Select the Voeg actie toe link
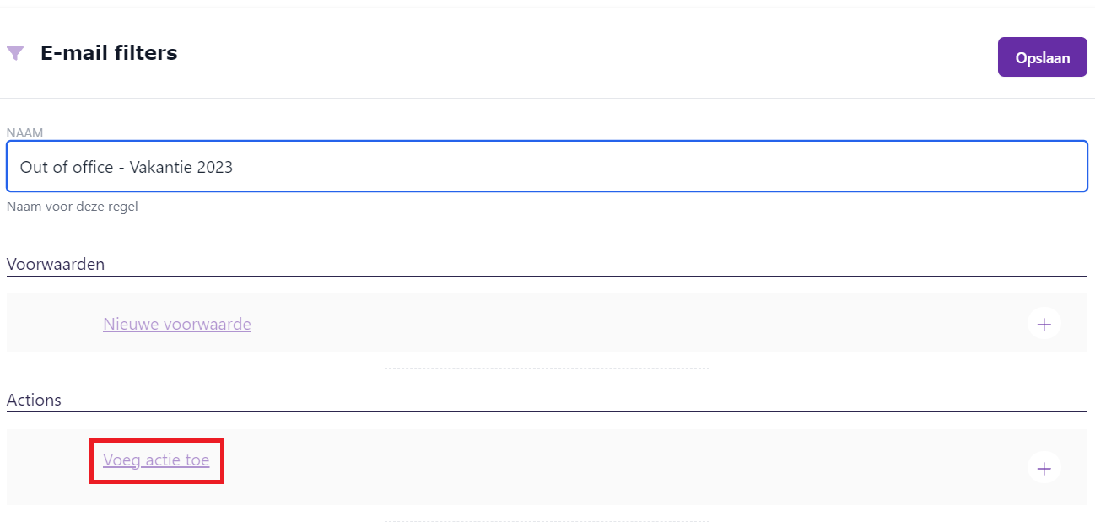This screenshot has height=527, width=1095. click(156, 460)
